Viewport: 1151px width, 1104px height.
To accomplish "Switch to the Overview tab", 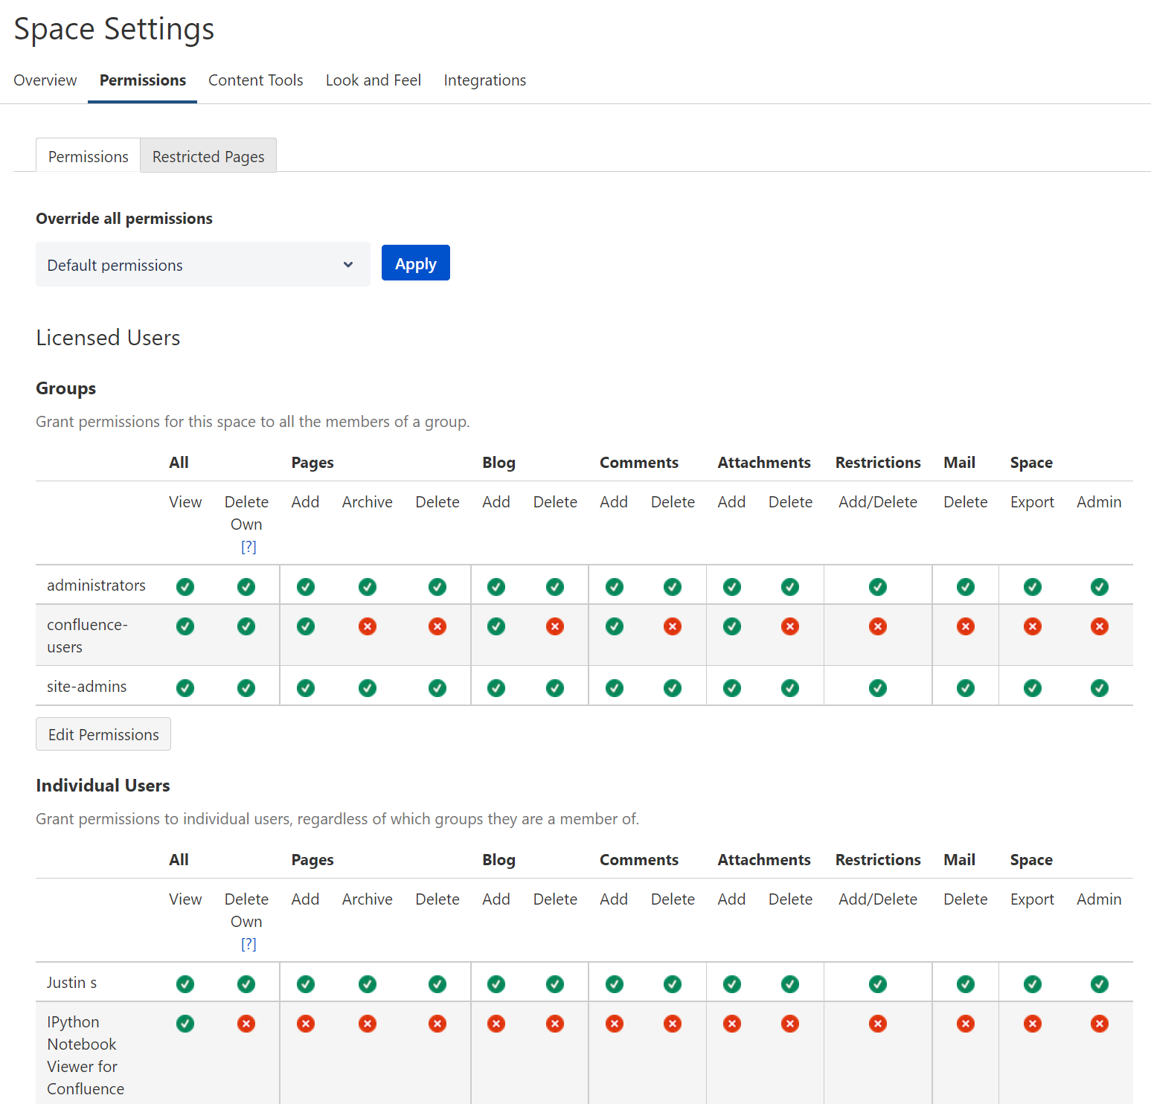I will pyautogui.click(x=45, y=80).
